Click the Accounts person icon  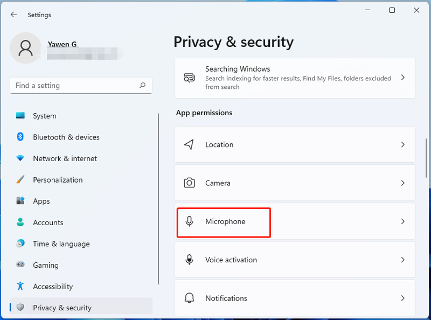click(x=20, y=222)
